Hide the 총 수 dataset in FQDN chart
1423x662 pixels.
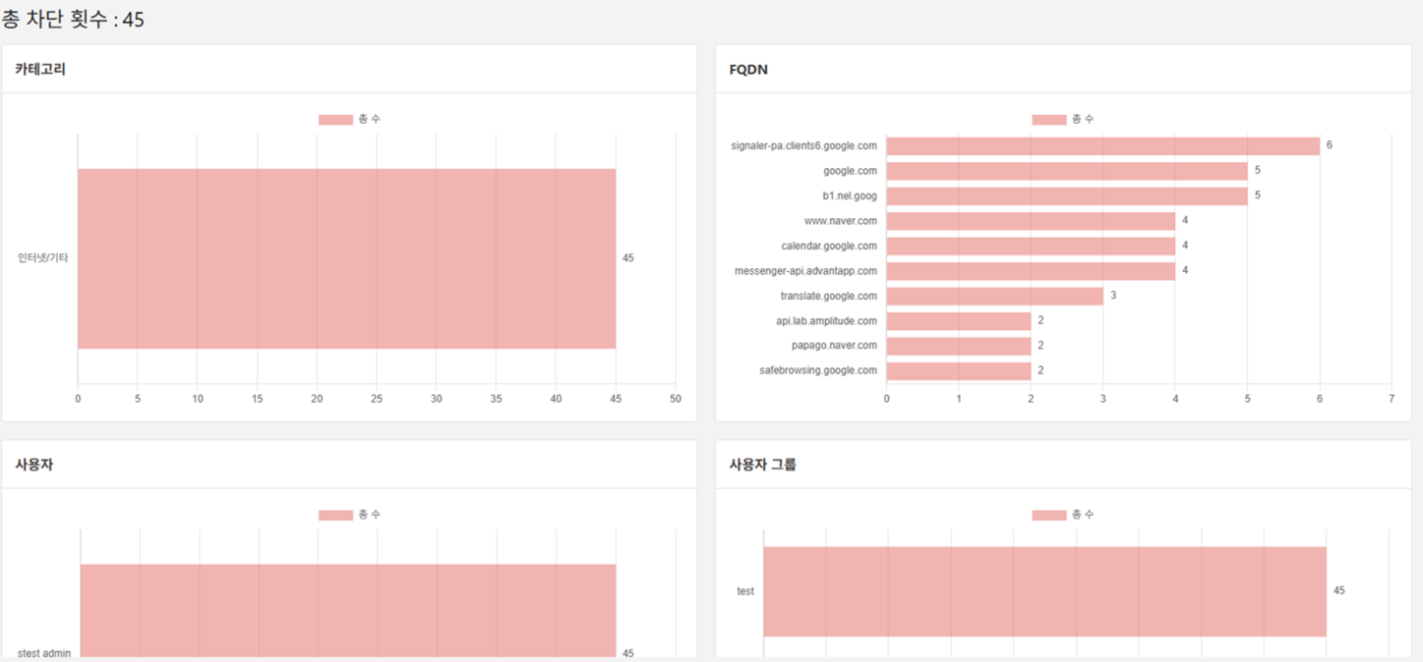click(1062, 120)
